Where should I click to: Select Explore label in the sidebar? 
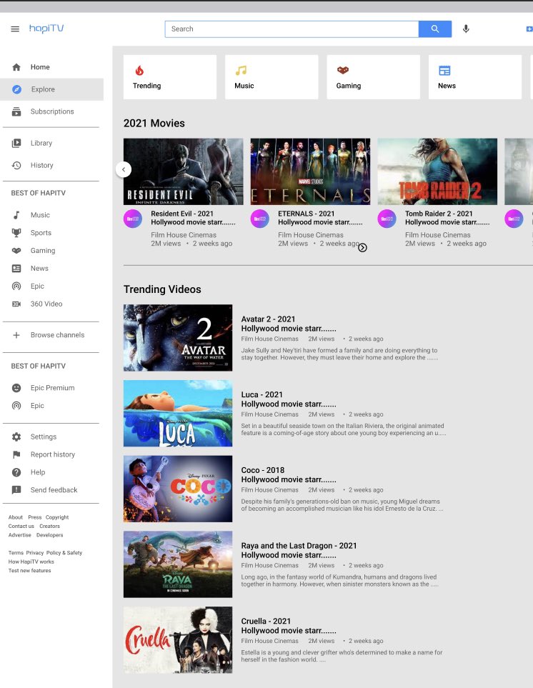(43, 89)
